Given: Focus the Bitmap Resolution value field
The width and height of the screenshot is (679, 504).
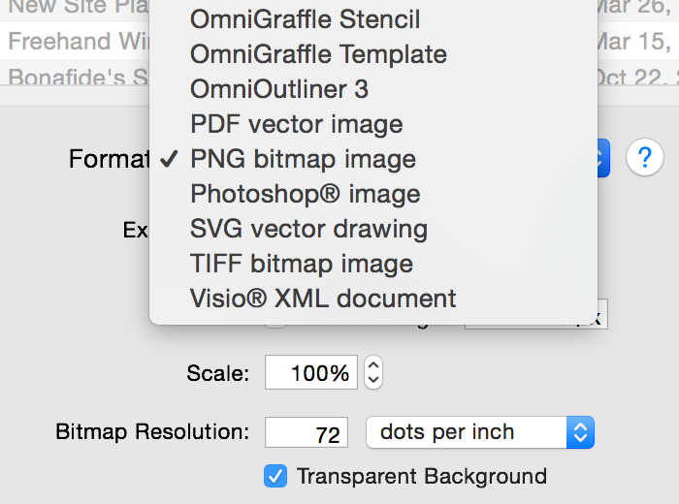Looking at the screenshot, I should click(x=307, y=433).
